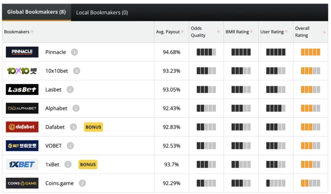This screenshot has width=331, height=194.
Task: Open the Alphabet info icon
Action: click(76, 108)
